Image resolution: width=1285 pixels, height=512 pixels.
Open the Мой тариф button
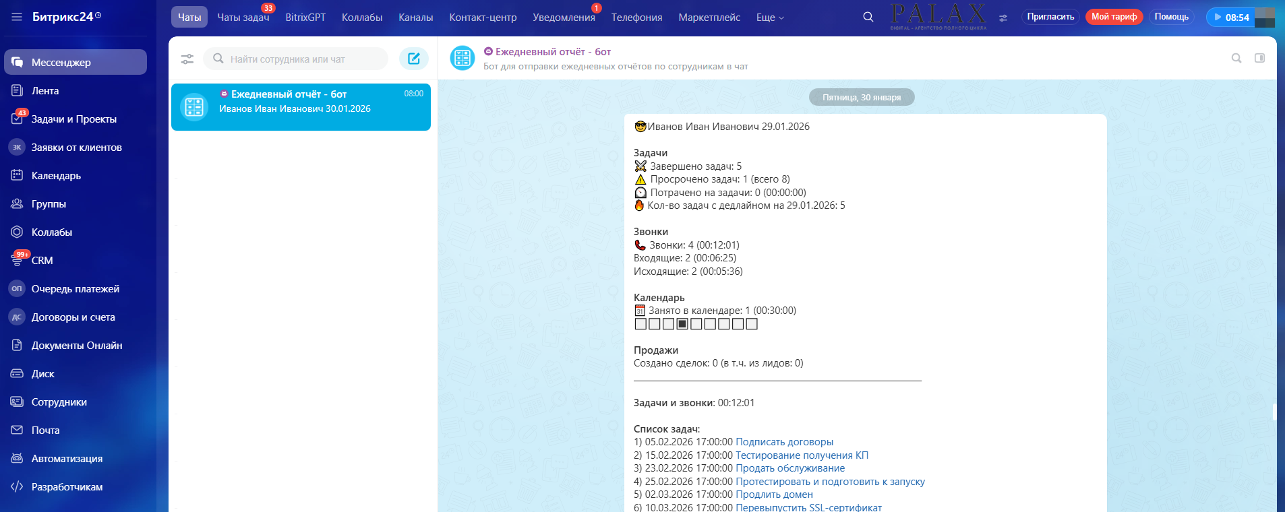1114,17
